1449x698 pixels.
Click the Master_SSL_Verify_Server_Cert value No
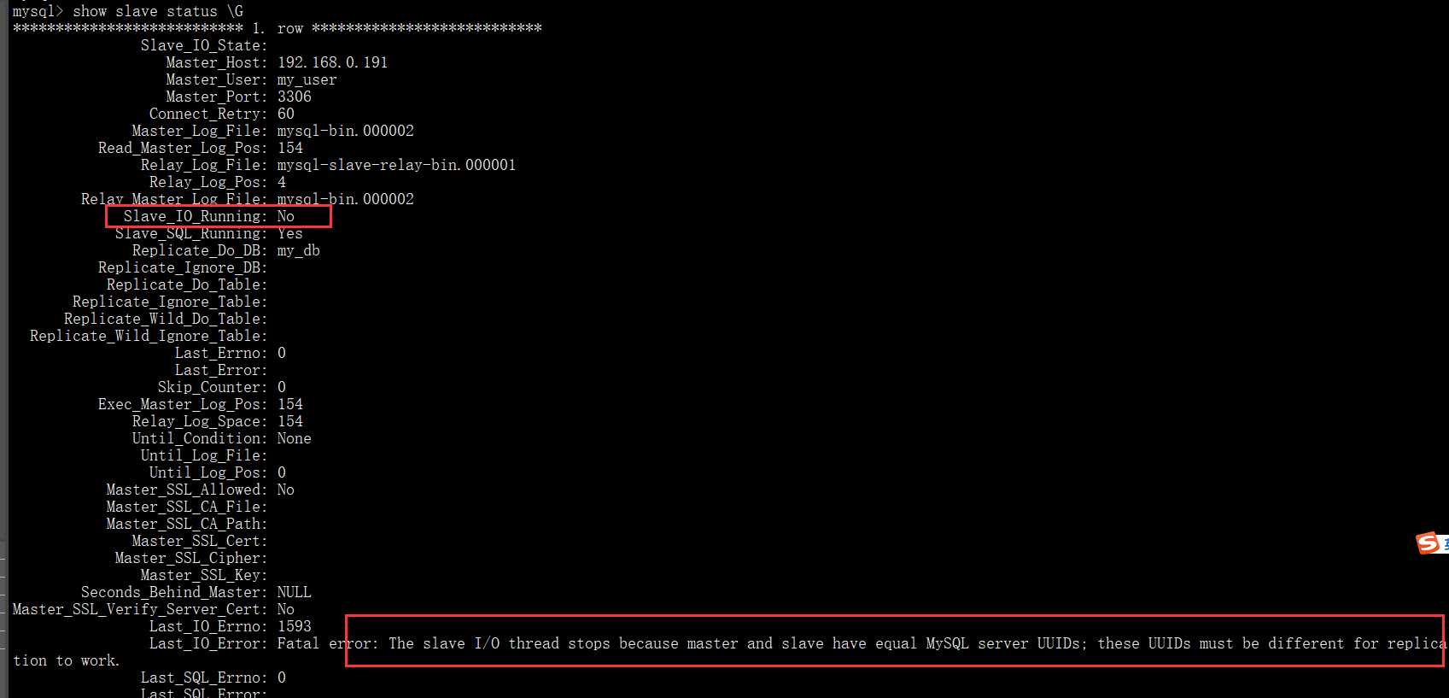point(285,609)
